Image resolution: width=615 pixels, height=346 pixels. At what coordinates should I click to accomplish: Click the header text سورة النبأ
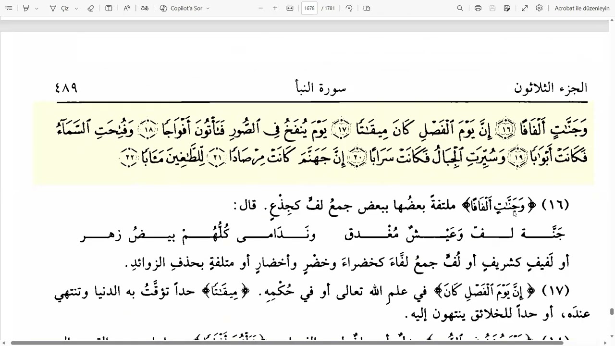point(320,88)
